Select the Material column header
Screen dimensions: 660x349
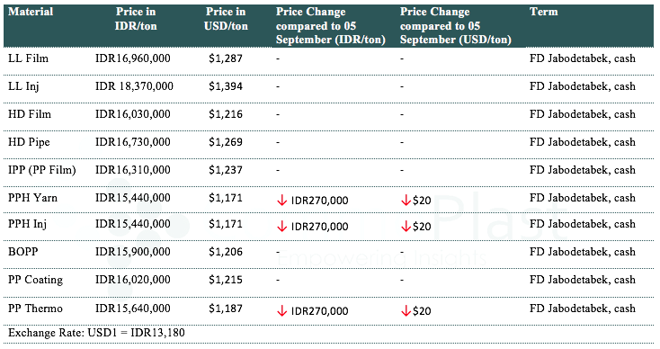[31, 12]
